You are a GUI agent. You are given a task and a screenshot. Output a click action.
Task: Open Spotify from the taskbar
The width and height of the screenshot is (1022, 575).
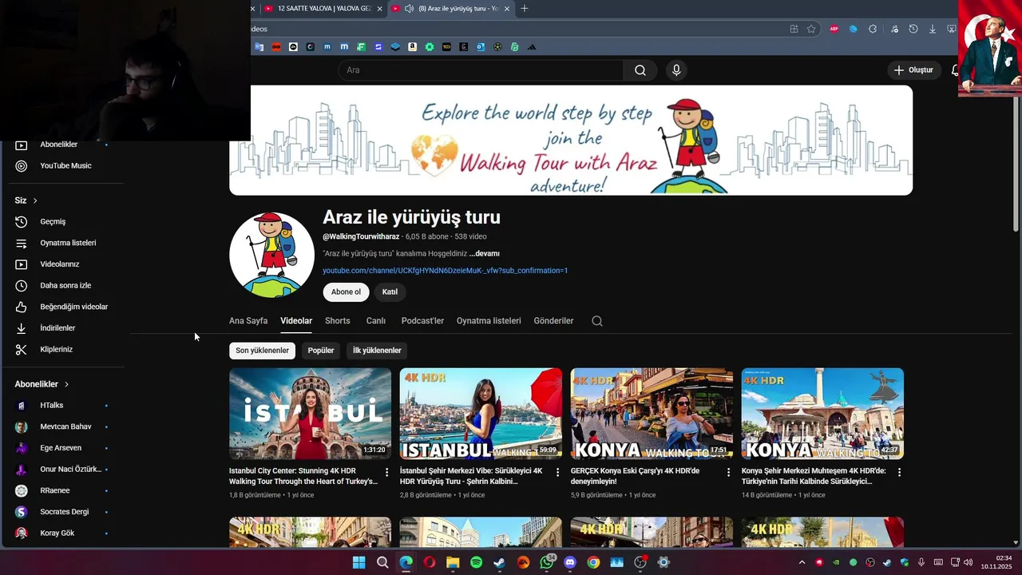click(x=476, y=562)
